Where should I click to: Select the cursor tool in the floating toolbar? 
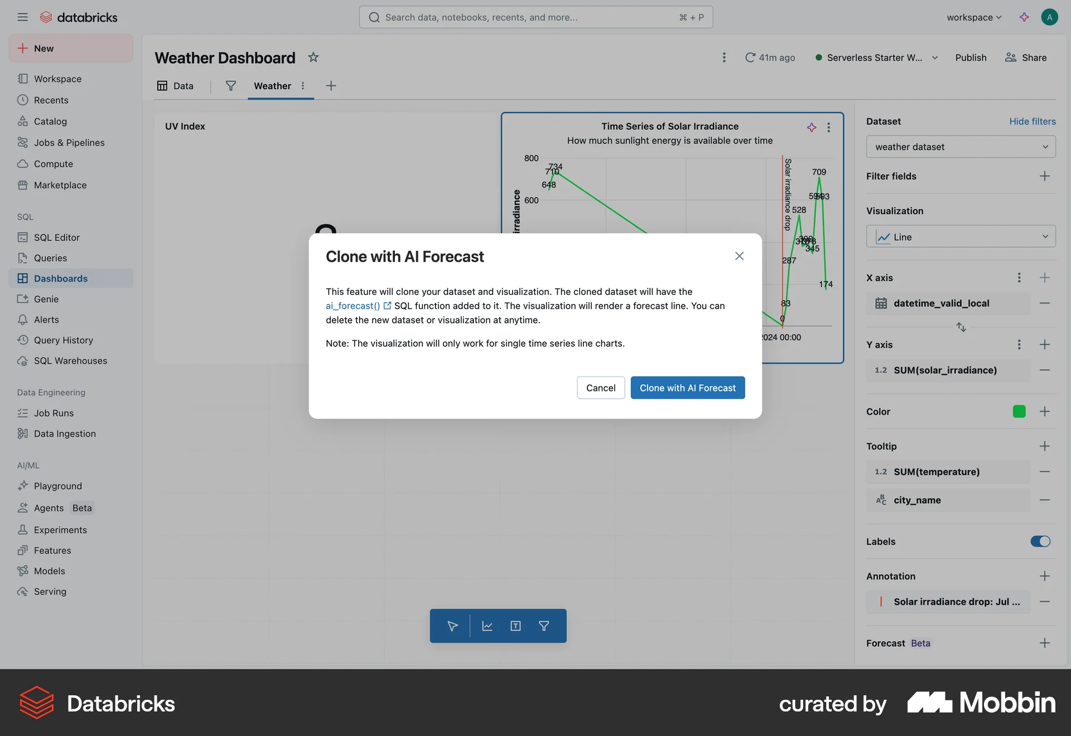(452, 626)
